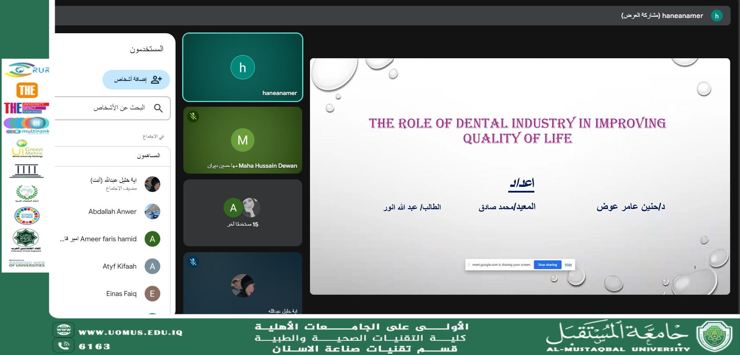Click Einas Faiq avatar in list

152,294
